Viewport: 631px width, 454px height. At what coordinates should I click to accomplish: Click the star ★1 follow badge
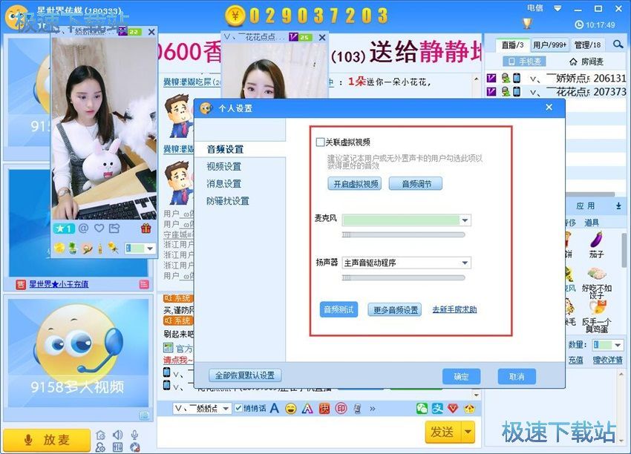point(64,228)
